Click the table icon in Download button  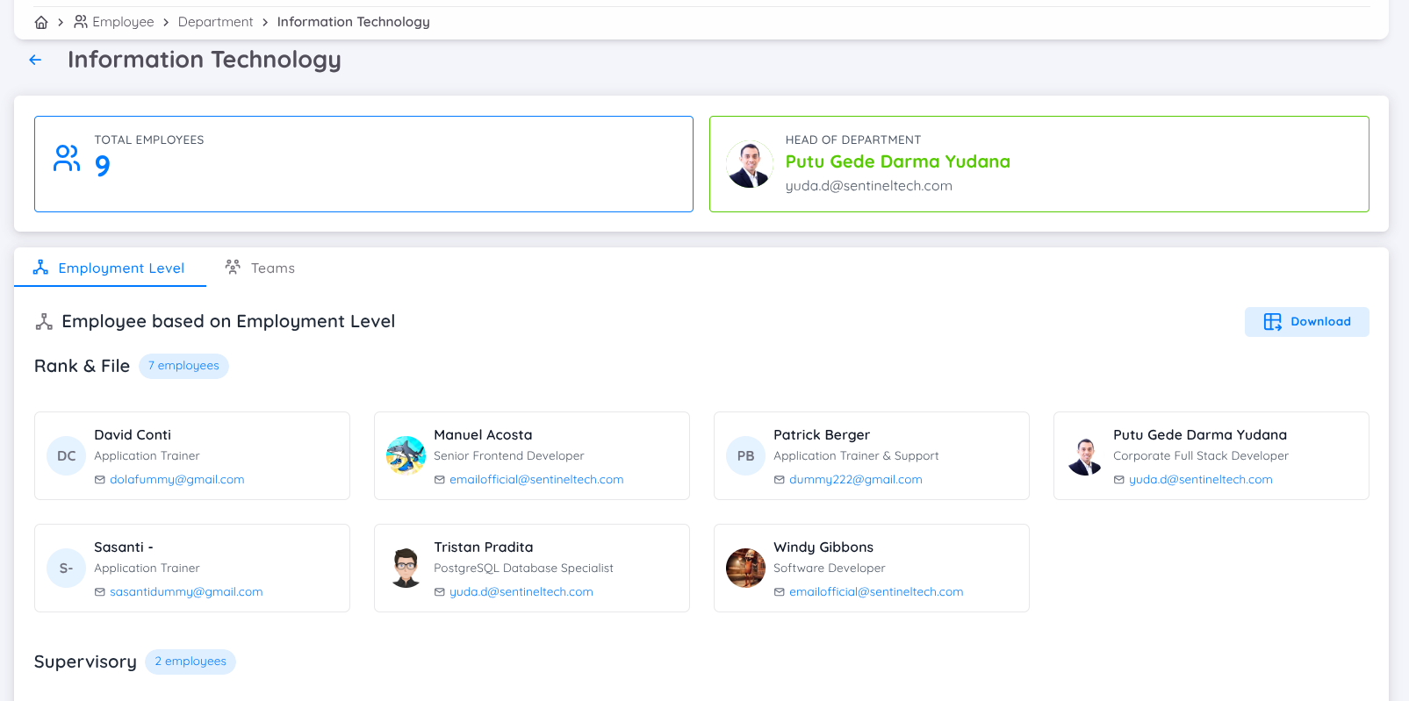tap(1273, 322)
